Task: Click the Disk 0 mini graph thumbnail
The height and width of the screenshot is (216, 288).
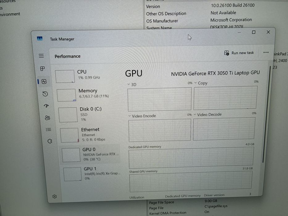Action: 68,115
